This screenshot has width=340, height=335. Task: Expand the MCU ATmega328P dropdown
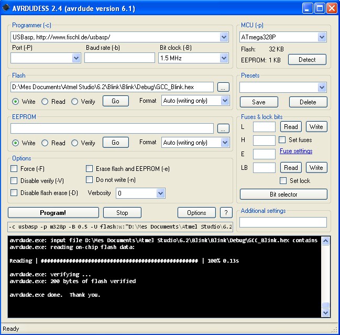(322, 37)
